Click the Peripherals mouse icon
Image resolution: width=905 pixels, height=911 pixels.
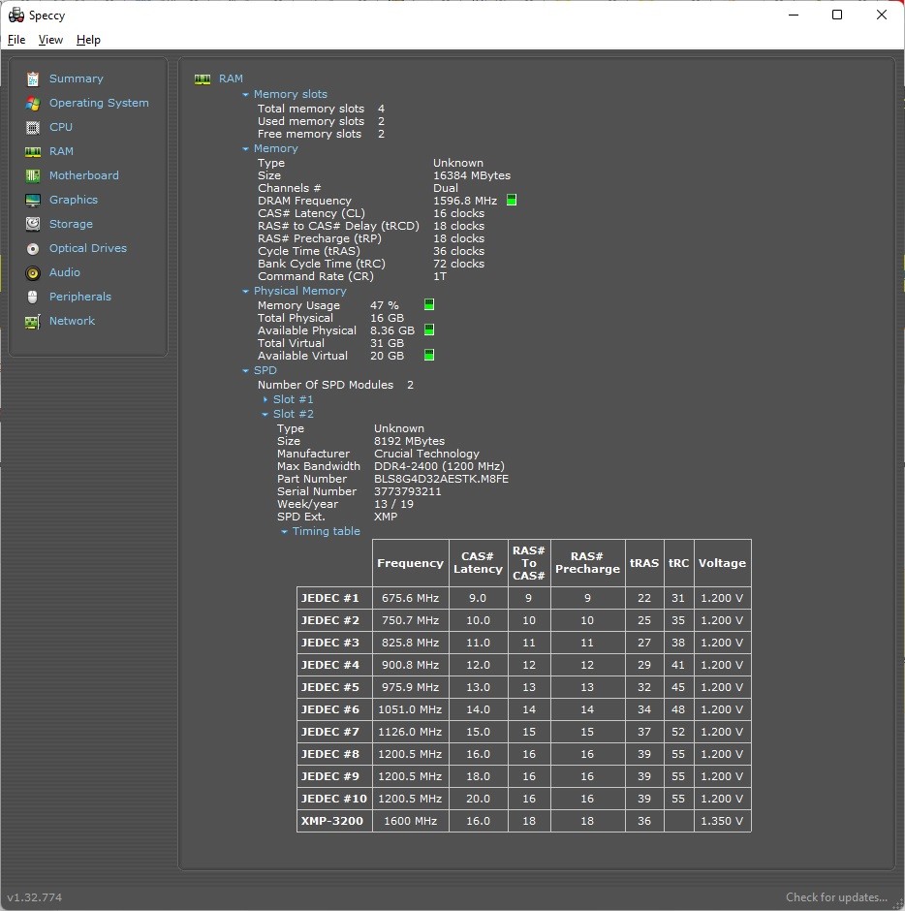(x=33, y=297)
